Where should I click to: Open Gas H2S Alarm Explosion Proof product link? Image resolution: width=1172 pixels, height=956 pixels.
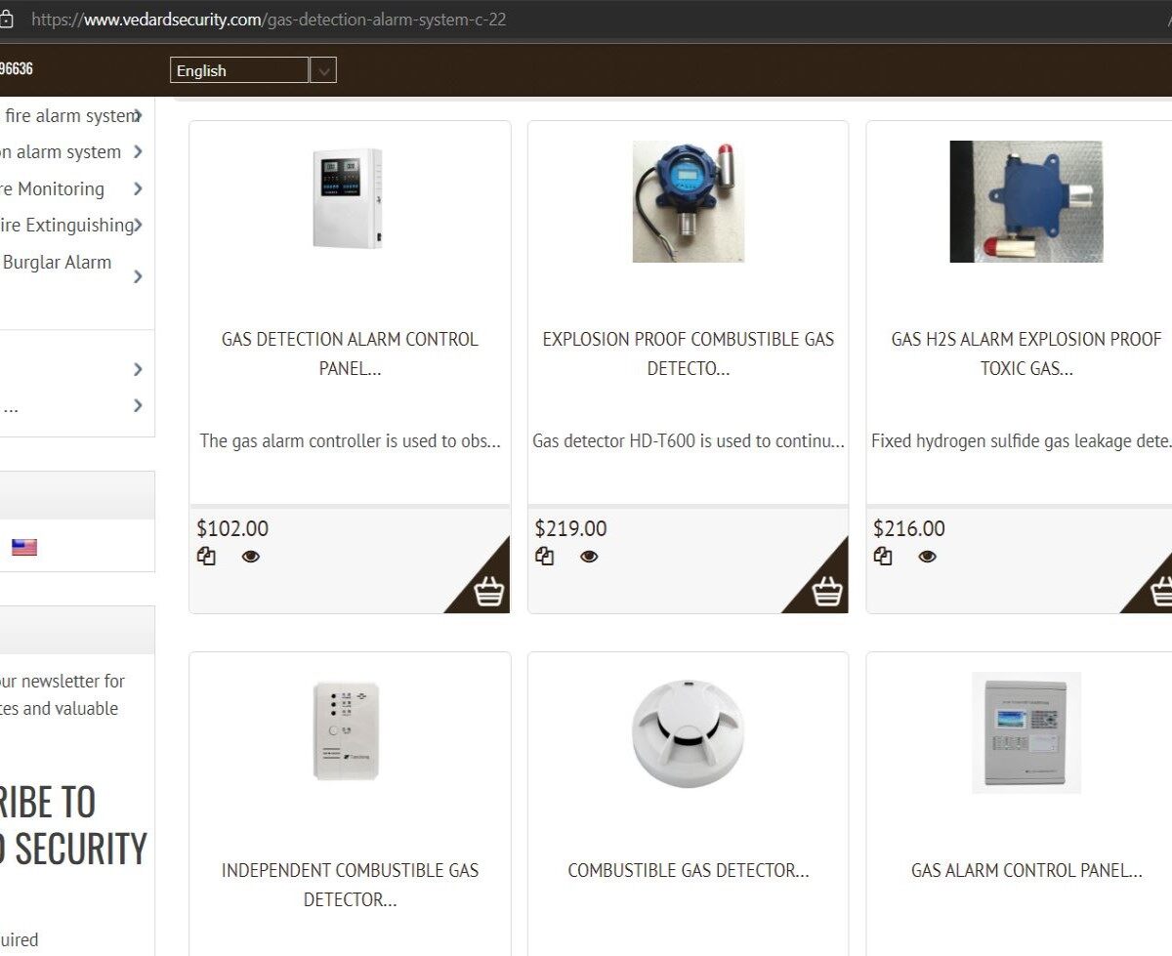pos(1025,353)
